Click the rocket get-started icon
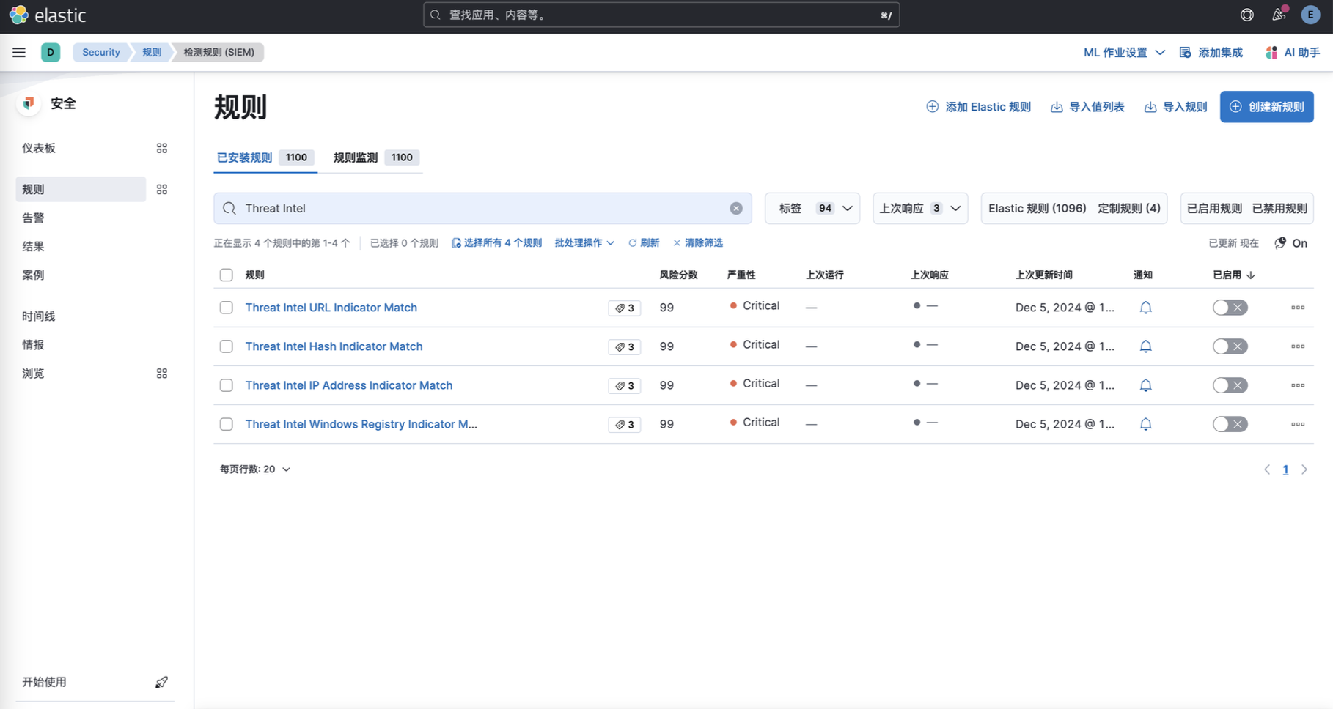 click(161, 682)
